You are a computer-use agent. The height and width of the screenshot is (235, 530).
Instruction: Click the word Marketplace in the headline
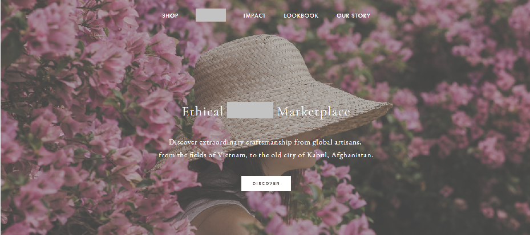click(x=314, y=112)
